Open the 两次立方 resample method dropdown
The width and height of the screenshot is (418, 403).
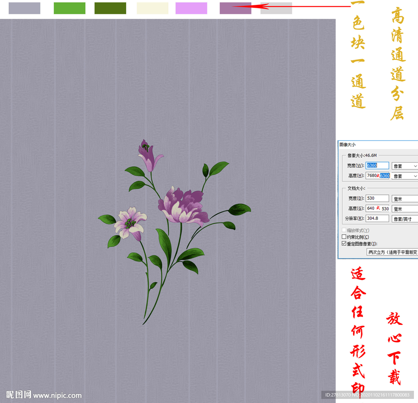click(392, 252)
